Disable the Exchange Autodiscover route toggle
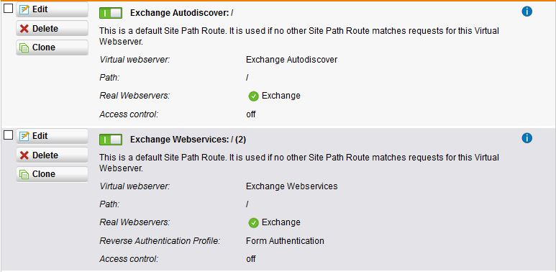Viewport: 556px width, 272px height. click(x=111, y=13)
